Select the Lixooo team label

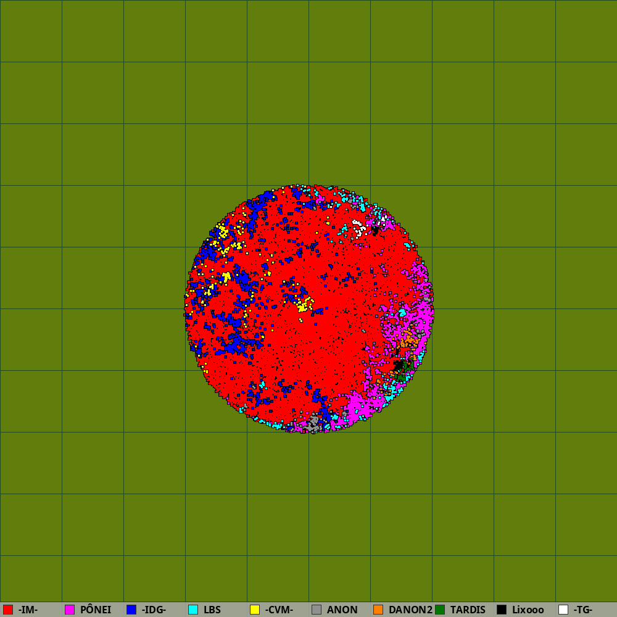pos(528,610)
